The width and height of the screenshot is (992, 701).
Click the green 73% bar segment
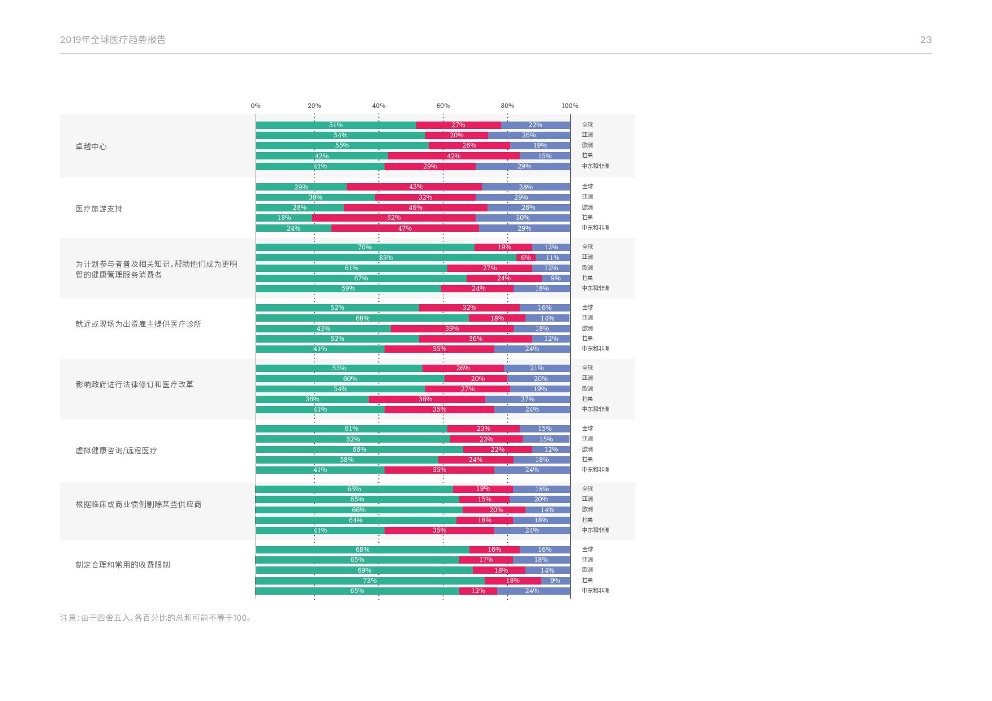370,581
